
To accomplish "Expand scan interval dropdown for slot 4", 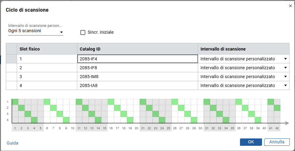I will [x=285, y=85].
